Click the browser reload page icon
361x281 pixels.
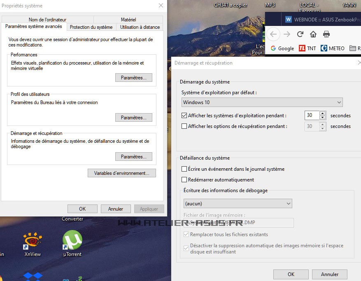coord(300,34)
